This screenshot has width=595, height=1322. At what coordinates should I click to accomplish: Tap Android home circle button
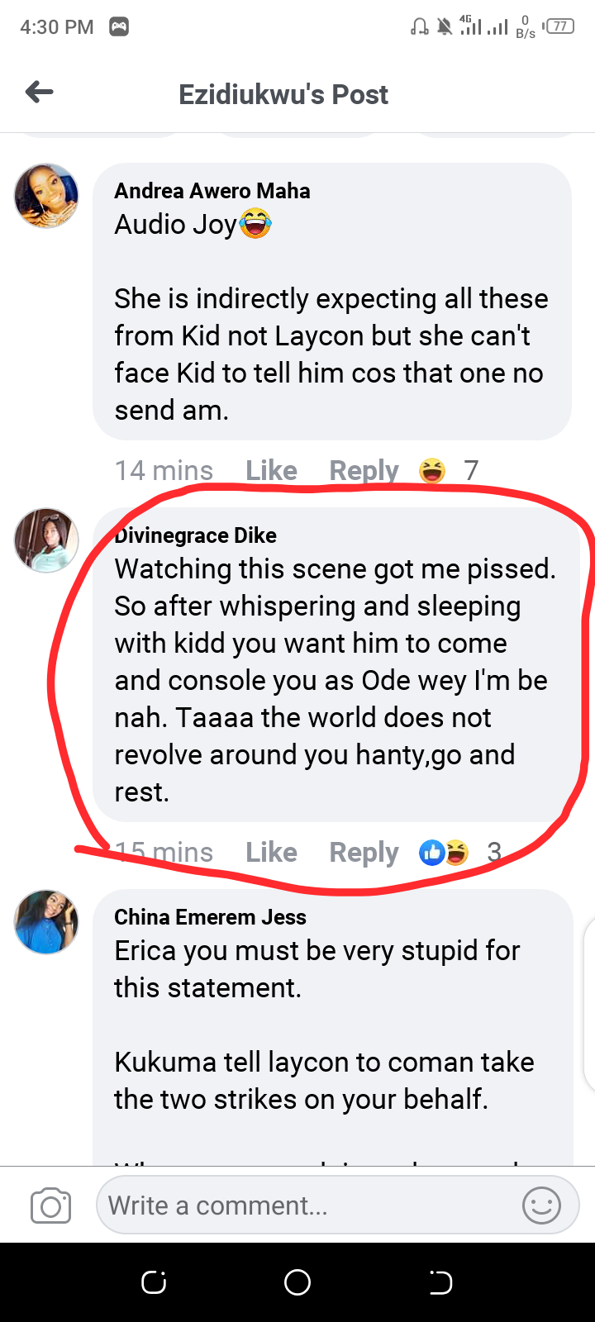point(297,1282)
